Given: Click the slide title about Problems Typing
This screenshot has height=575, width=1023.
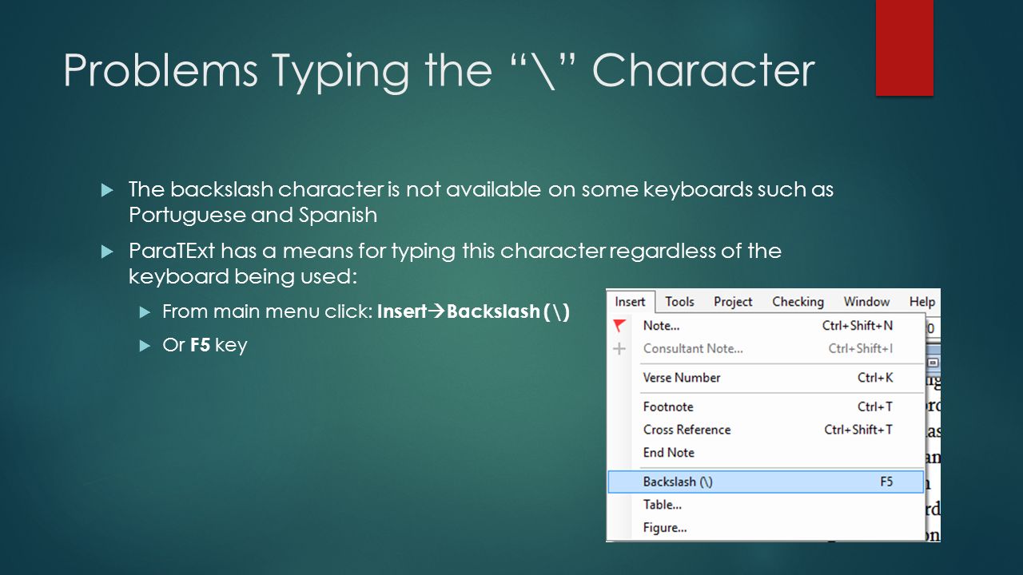Looking at the screenshot, I should click(x=439, y=71).
